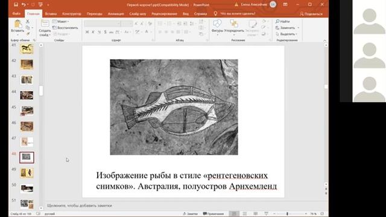Image resolution: width=386 pixels, height=217 pixels.
Task: Toggle Заметки notes in status bar
Action: [190, 214]
